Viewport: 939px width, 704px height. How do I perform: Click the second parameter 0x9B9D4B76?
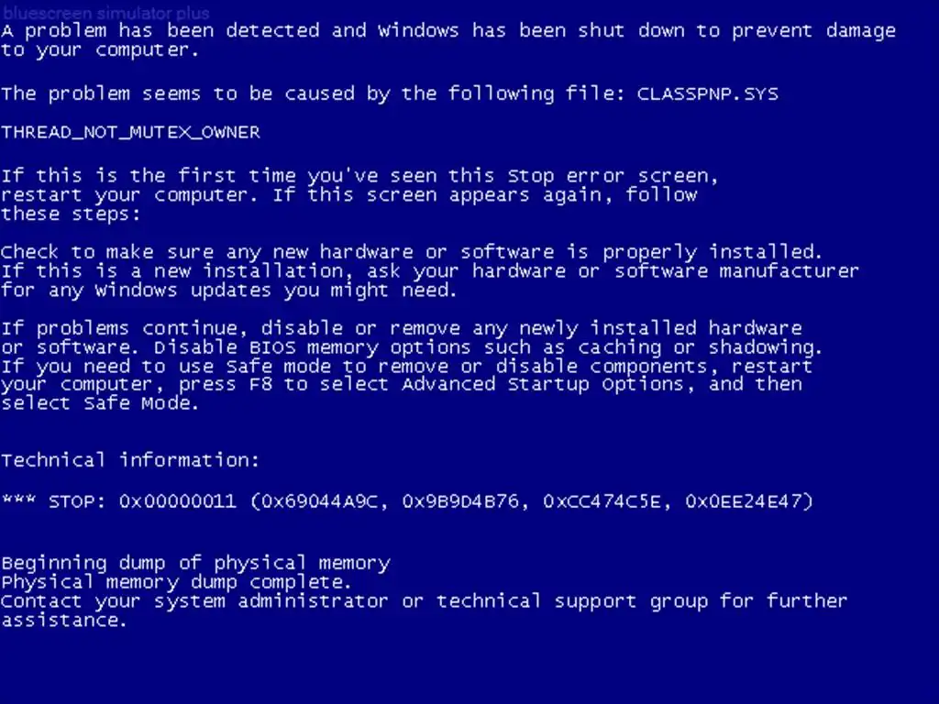pyautogui.click(x=461, y=500)
